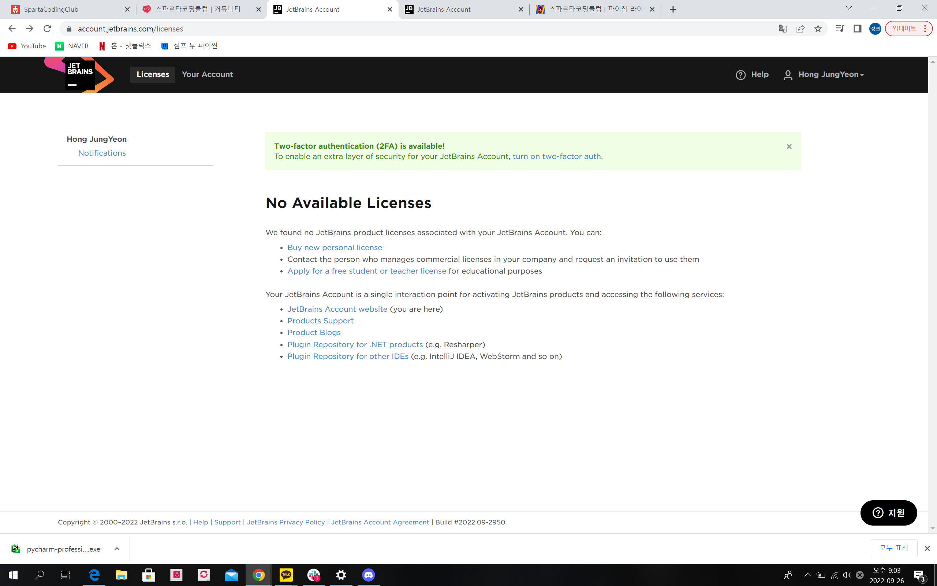Dismiss the two-factor authentication banner
937x586 pixels.
coord(789,146)
